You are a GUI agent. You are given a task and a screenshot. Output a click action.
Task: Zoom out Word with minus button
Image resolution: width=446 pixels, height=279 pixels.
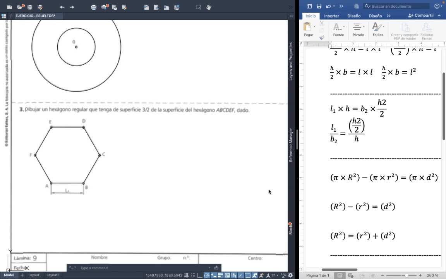click(x=382, y=275)
